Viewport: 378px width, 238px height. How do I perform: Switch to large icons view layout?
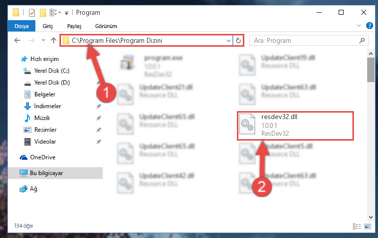tap(368, 226)
